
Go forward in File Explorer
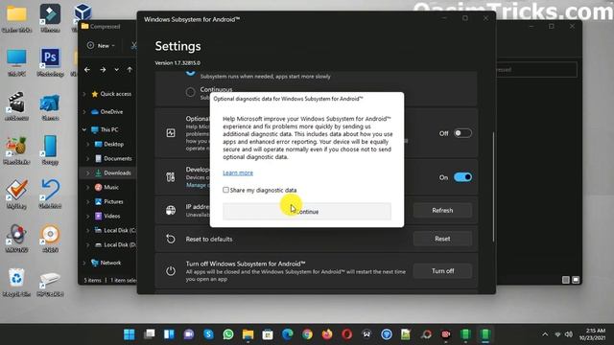click(x=103, y=70)
